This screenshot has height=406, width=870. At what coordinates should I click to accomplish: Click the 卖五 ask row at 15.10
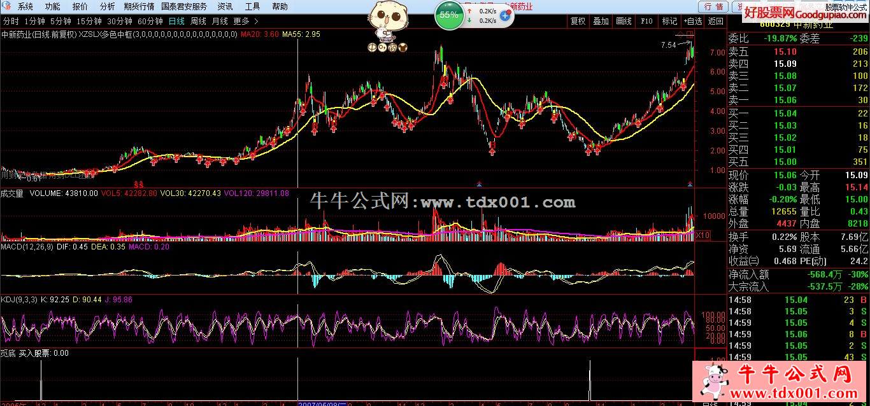[x=799, y=52]
